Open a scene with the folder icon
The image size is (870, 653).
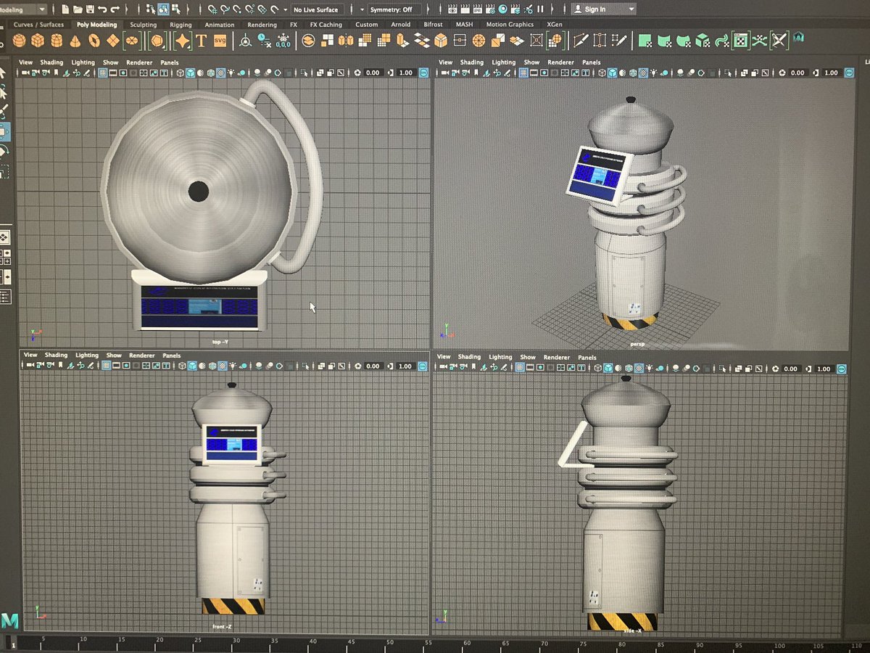(77, 9)
